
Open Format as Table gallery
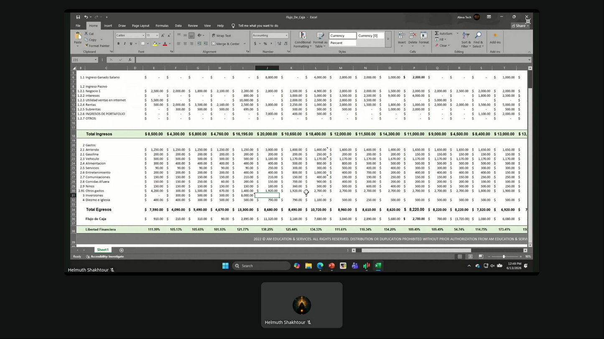(x=320, y=40)
